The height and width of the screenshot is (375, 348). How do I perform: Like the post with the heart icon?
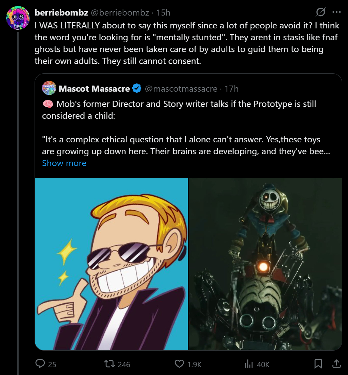(x=179, y=364)
